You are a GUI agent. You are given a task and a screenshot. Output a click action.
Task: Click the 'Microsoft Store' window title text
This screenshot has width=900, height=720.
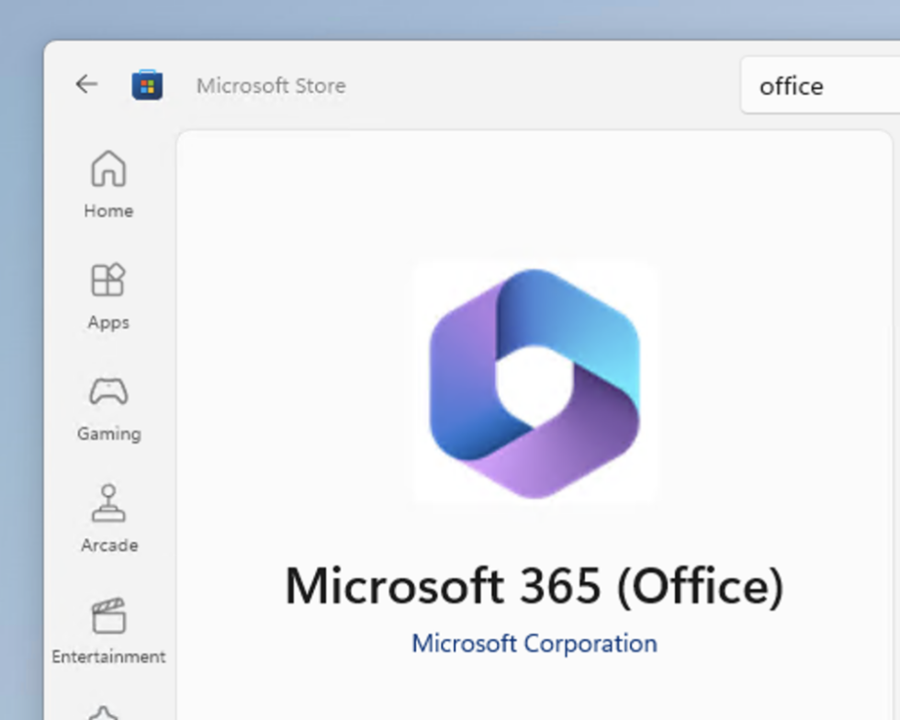click(x=272, y=85)
